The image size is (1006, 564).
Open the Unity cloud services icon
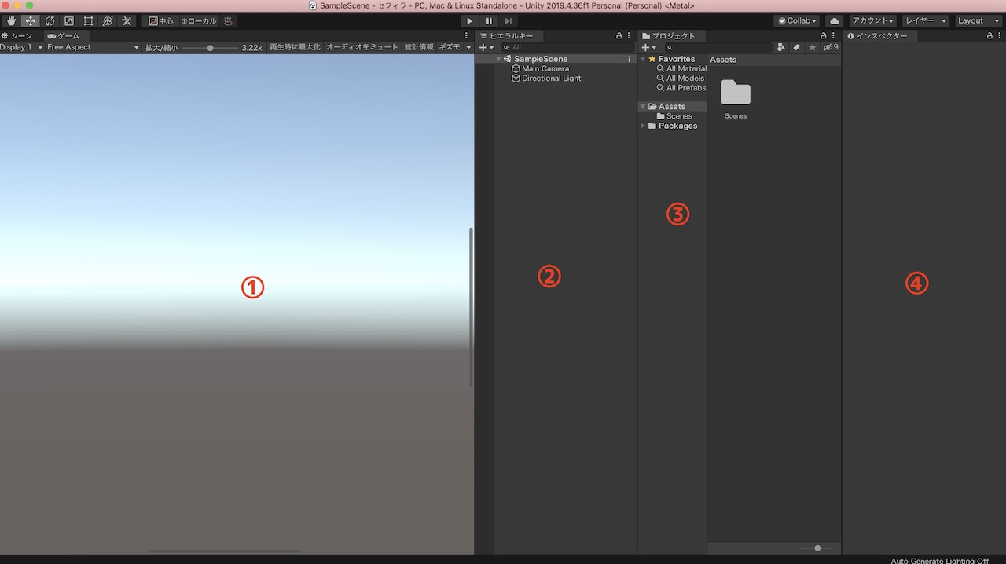tap(834, 20)
